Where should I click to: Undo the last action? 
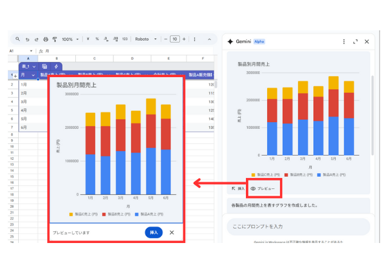pos(27,39)
